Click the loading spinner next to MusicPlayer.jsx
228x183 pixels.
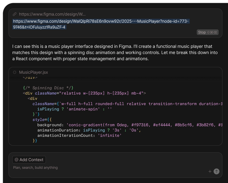(15, 72)
